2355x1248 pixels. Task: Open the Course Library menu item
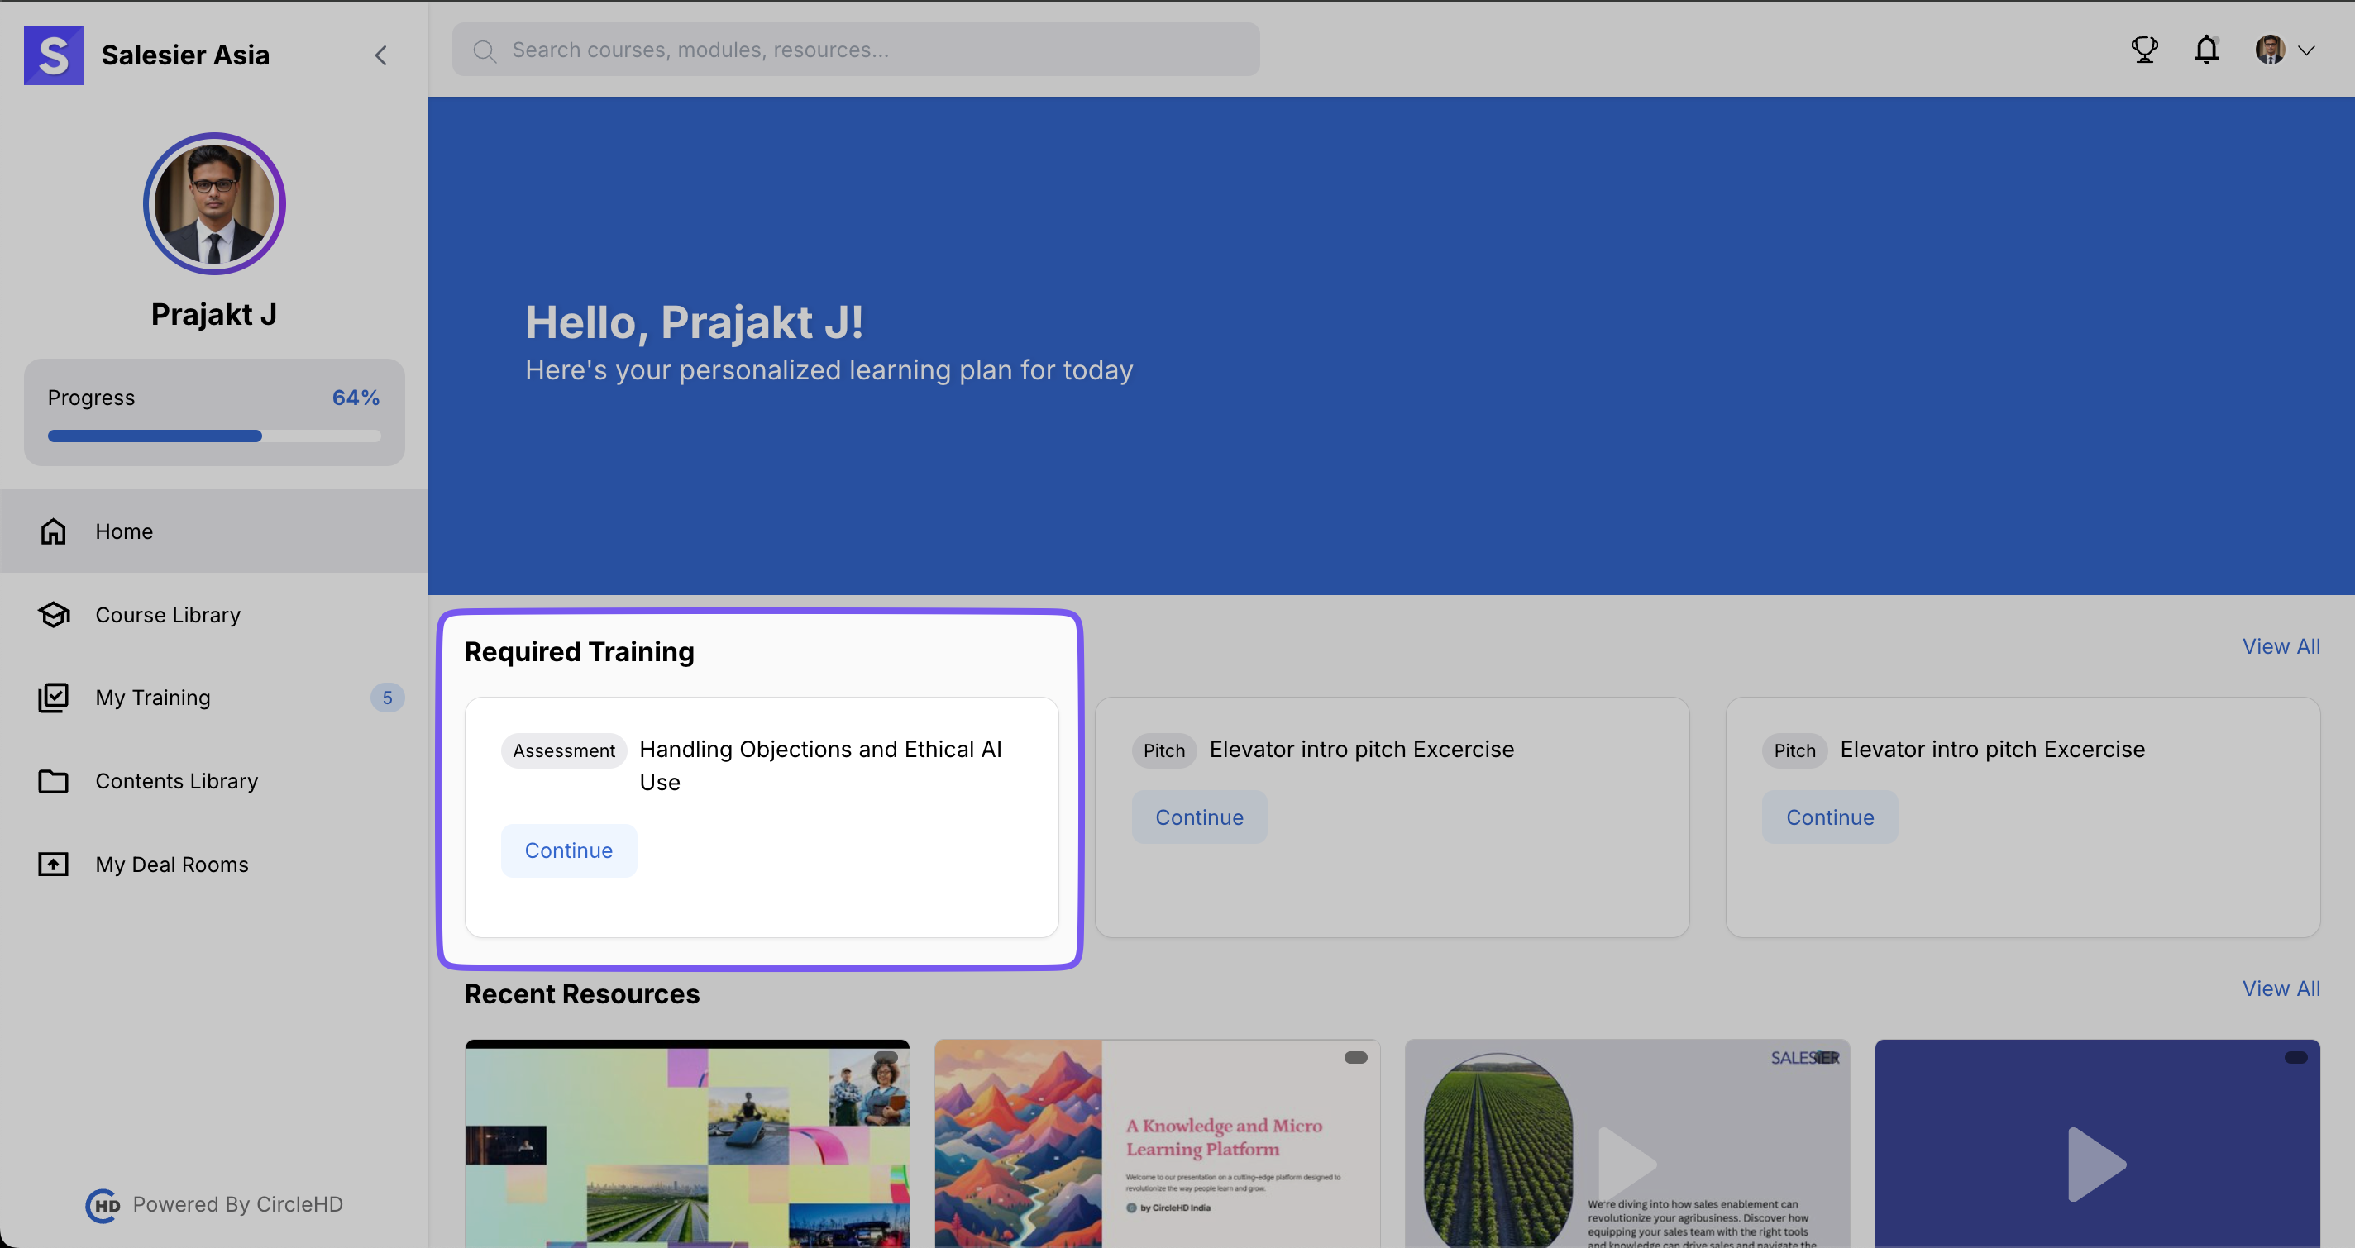click(x=168, y=615)
